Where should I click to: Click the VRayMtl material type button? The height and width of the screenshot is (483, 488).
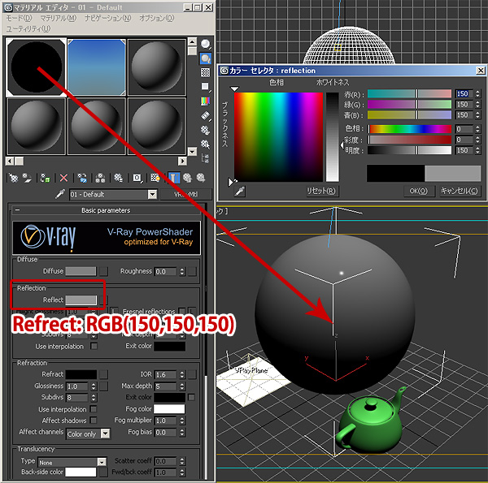pyautogui.click(x=185, y=195)
